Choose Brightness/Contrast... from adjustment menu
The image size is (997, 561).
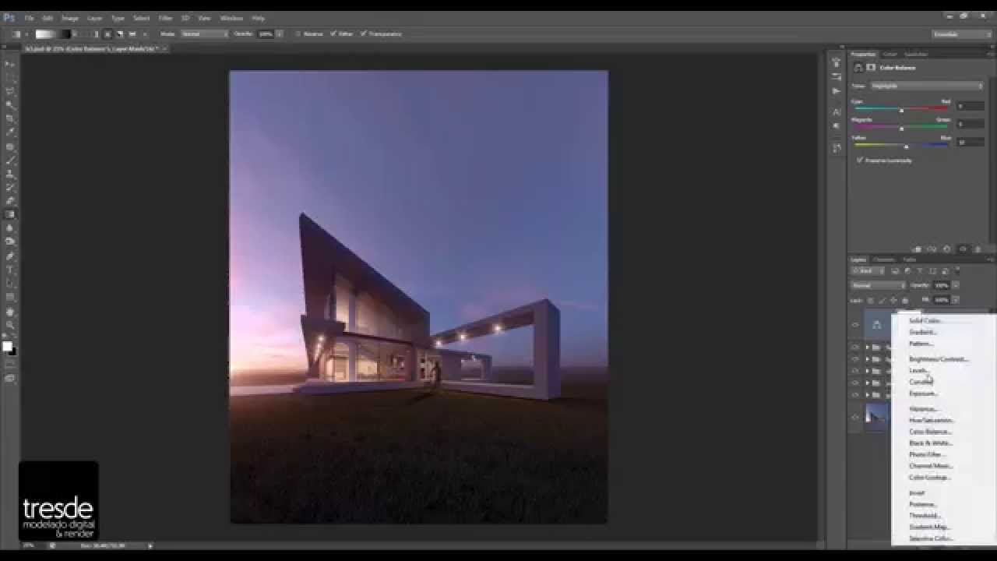pos(939,359)
